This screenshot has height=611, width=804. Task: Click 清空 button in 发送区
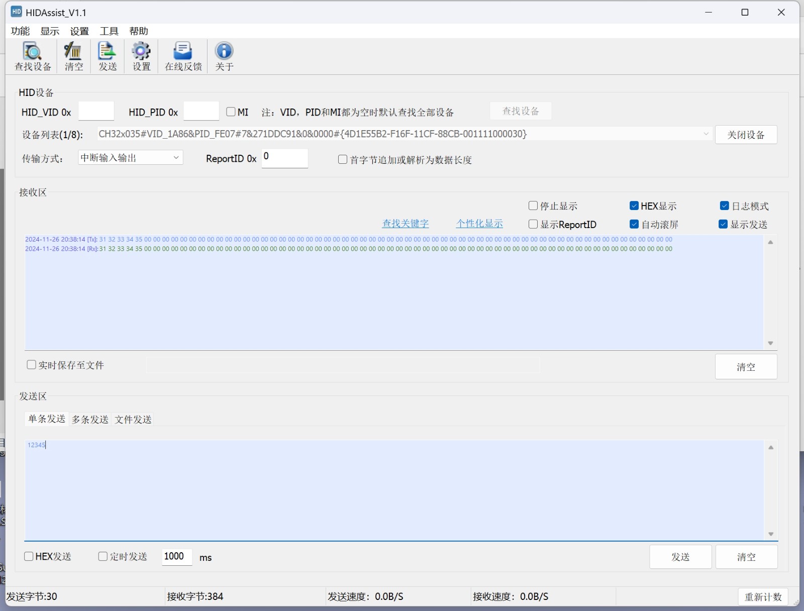coord(746,557)
